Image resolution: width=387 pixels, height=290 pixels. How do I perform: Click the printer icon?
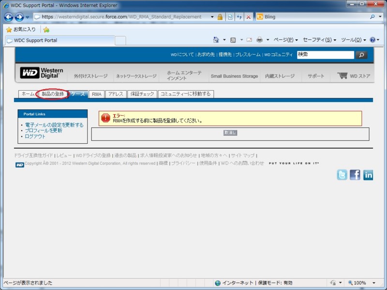(x=259, y=40)
